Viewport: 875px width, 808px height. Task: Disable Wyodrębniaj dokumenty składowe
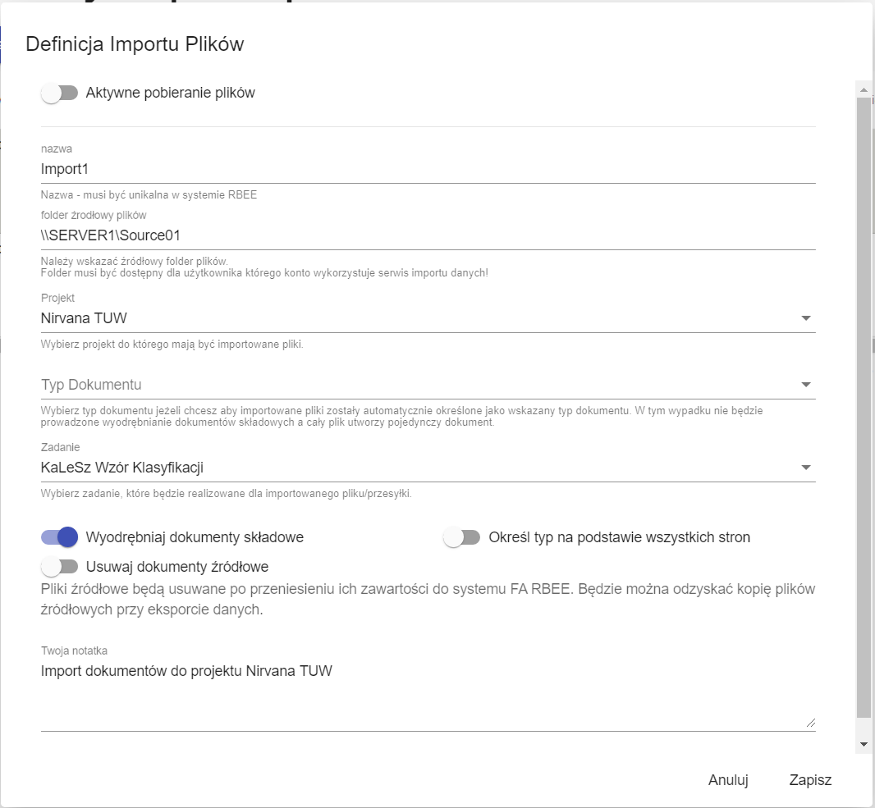pos(59,536)
